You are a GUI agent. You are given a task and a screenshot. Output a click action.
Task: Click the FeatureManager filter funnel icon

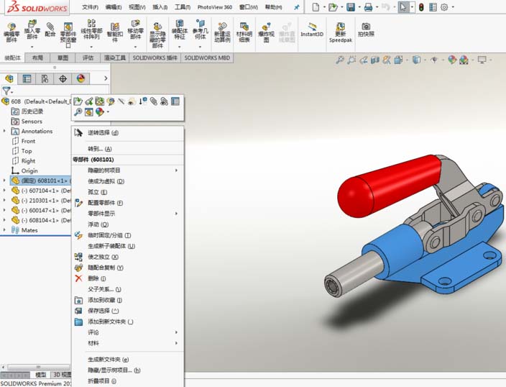tap(6, 91)
